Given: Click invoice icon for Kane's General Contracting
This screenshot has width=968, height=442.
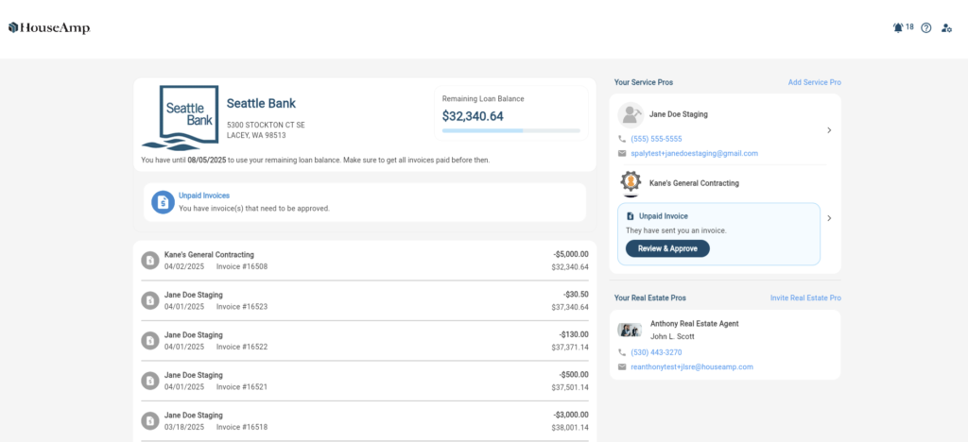Looking at the screenshot, I should [x=149, y=261].
